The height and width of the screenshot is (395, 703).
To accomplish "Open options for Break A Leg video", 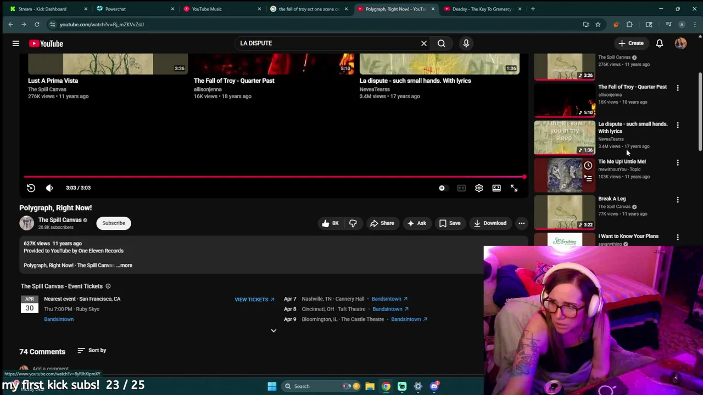I will point(677,200).
